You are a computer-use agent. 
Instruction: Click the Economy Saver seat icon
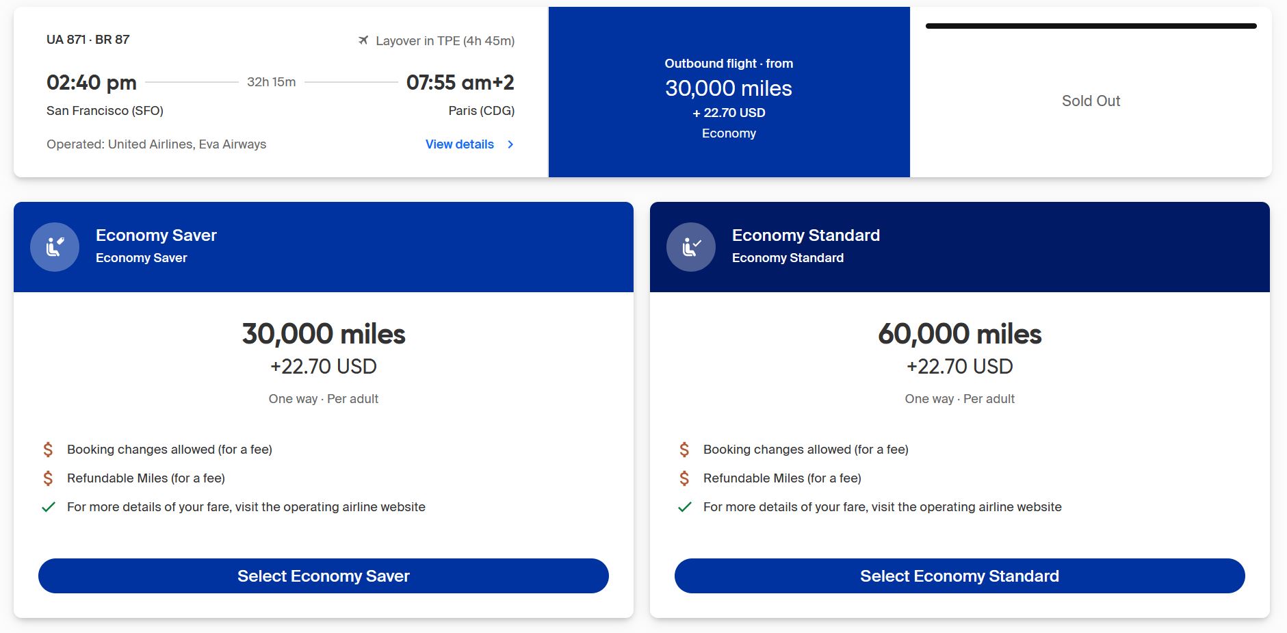click(x=55, y=247)
